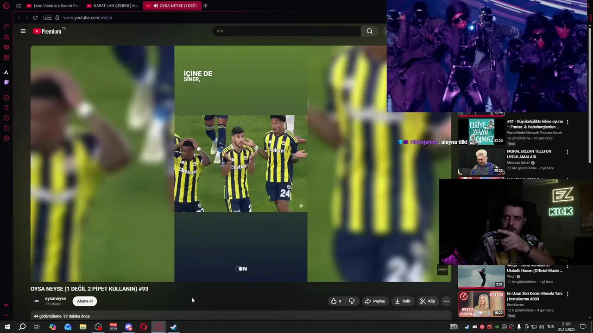This screenshot has width=593, height=333.
Task: Open Ulubatlı Hasan Official Music thumbnail
Action: (481, 277)
